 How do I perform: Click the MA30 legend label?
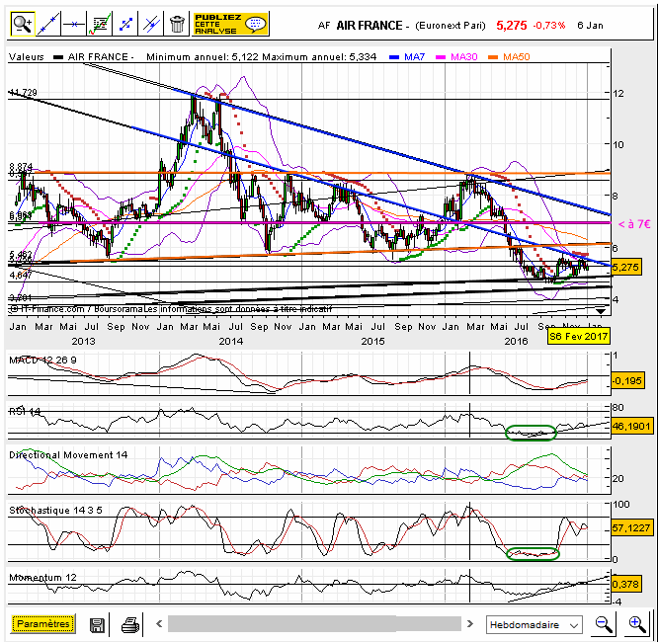(x=463, y=56)
